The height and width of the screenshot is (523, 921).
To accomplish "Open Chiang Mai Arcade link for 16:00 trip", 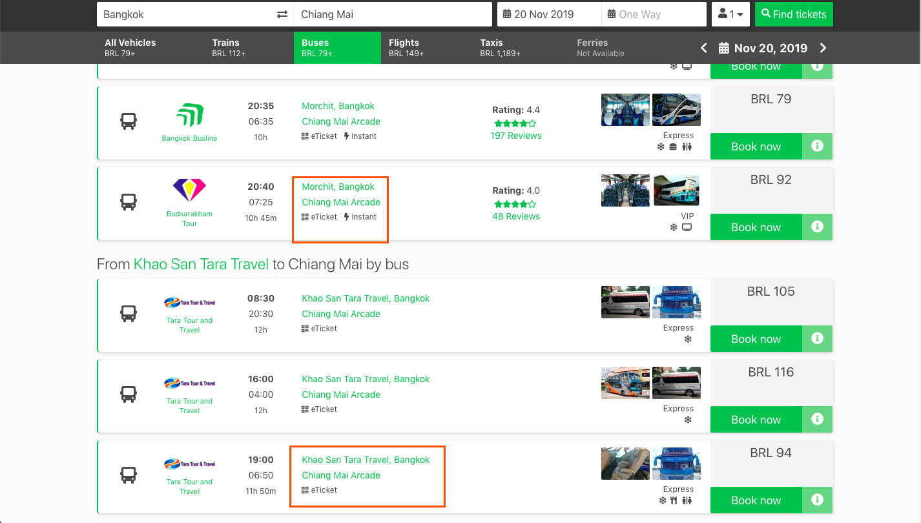I will pos(341,395).
